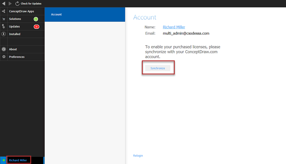Click the Updates sidebar icon

[4, 27]
